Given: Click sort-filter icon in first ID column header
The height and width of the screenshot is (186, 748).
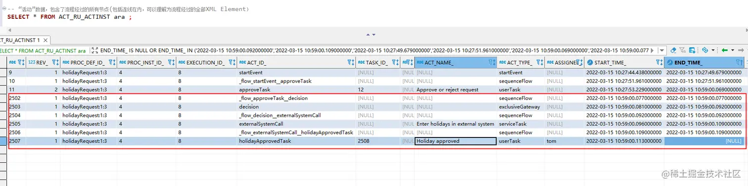Looking at the screenshot, I should pos(21,62).
